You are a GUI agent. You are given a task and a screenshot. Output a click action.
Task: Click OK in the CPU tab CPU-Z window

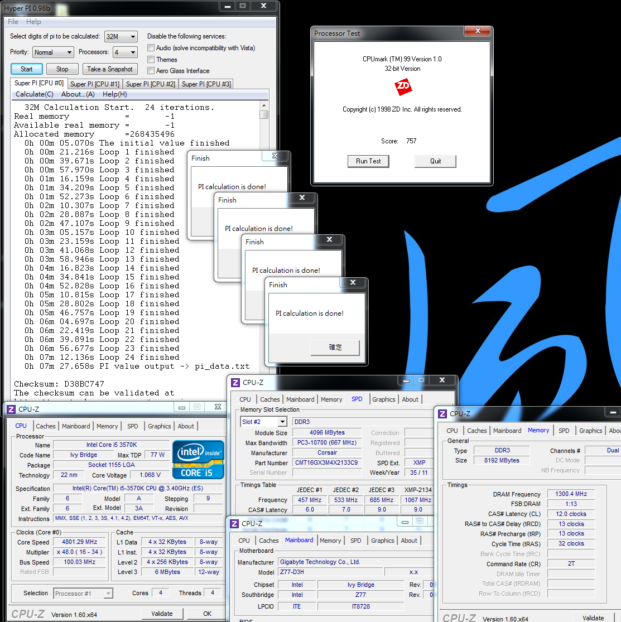[207, 614]
